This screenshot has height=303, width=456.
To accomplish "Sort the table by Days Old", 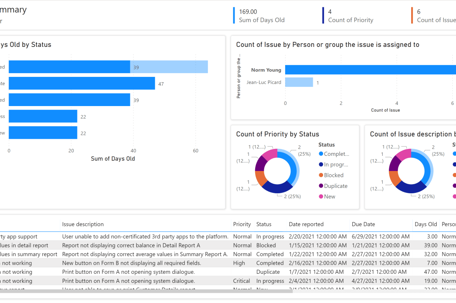I will click(x=426, y=224).
